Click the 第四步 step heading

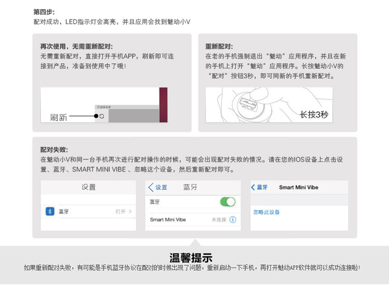click(44, 11)
